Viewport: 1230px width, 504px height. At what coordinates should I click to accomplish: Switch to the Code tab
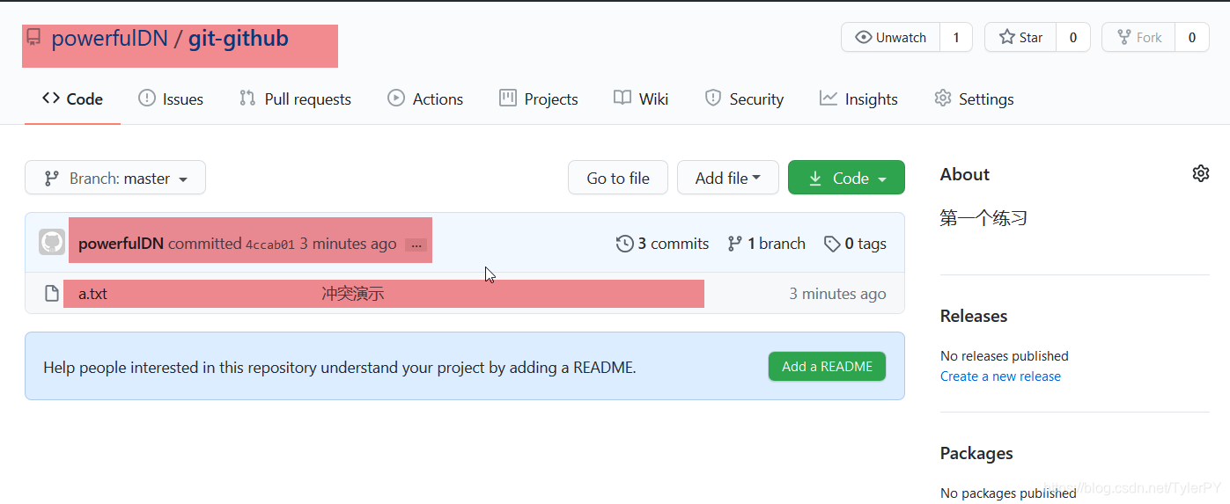[72, 99]
